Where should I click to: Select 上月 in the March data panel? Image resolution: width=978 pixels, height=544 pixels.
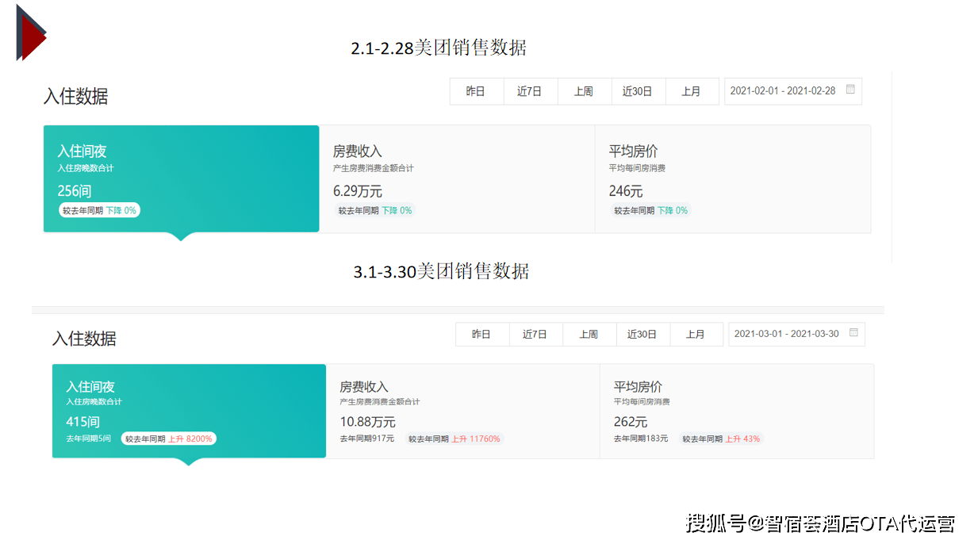coord(696,335)
